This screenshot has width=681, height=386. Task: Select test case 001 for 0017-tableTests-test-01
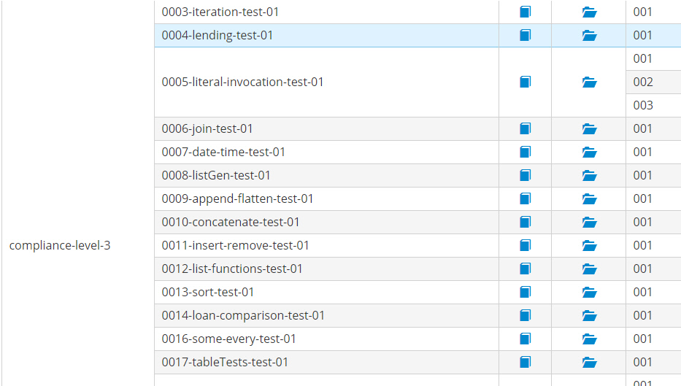(x=643, y=362)
